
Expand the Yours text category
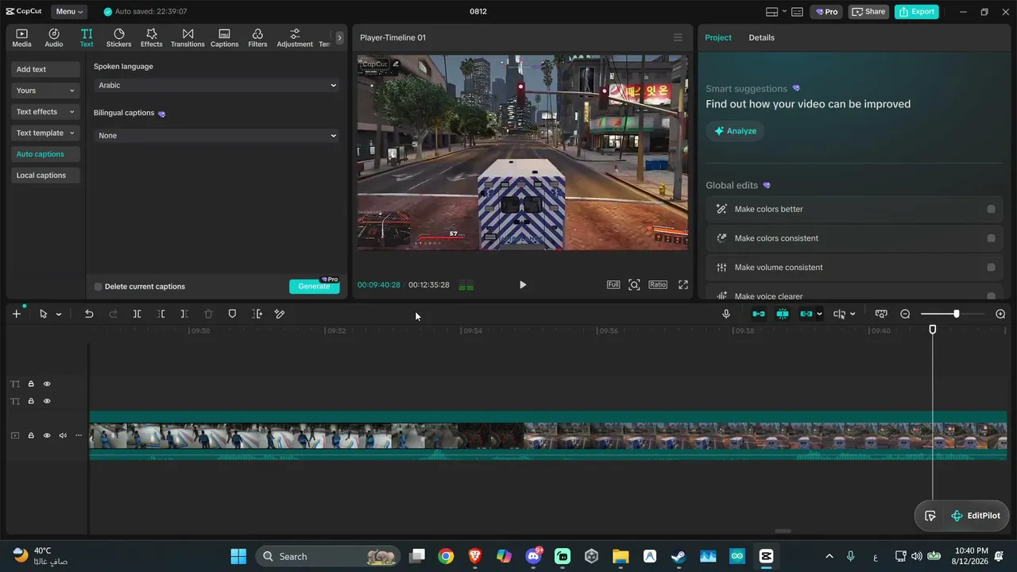tap(45, 91)
